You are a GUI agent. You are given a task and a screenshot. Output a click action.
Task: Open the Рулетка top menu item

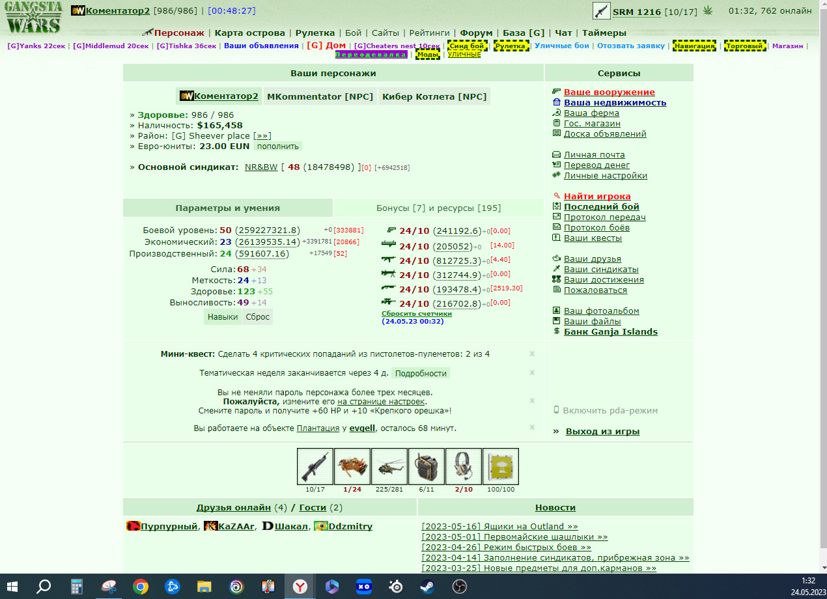point(315,33)
